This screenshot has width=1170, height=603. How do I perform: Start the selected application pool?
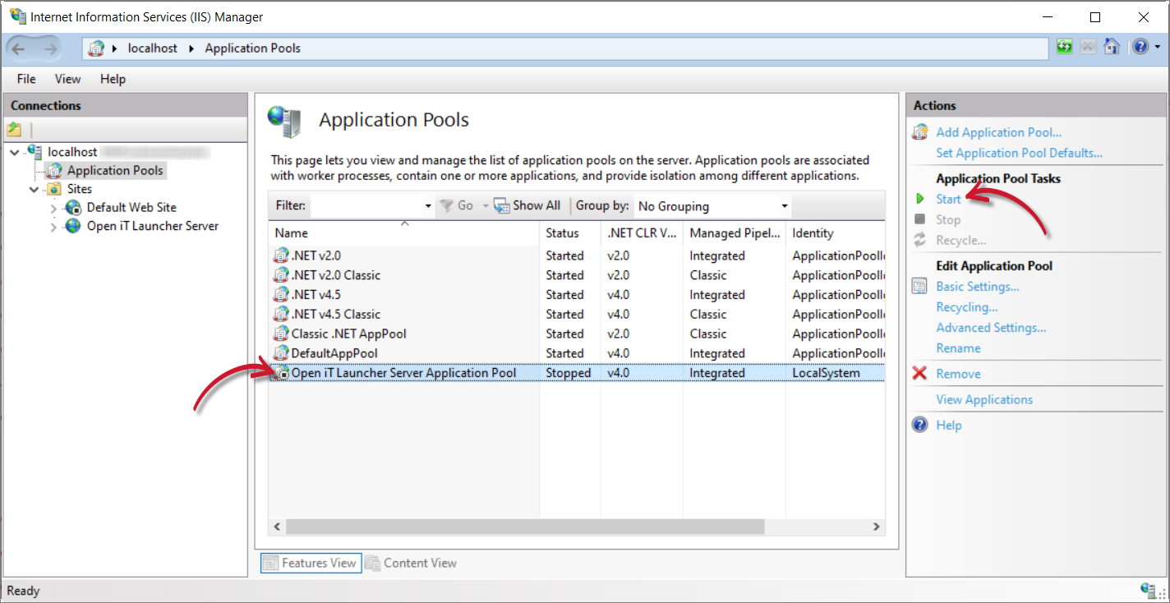click(x=948, y=199)
